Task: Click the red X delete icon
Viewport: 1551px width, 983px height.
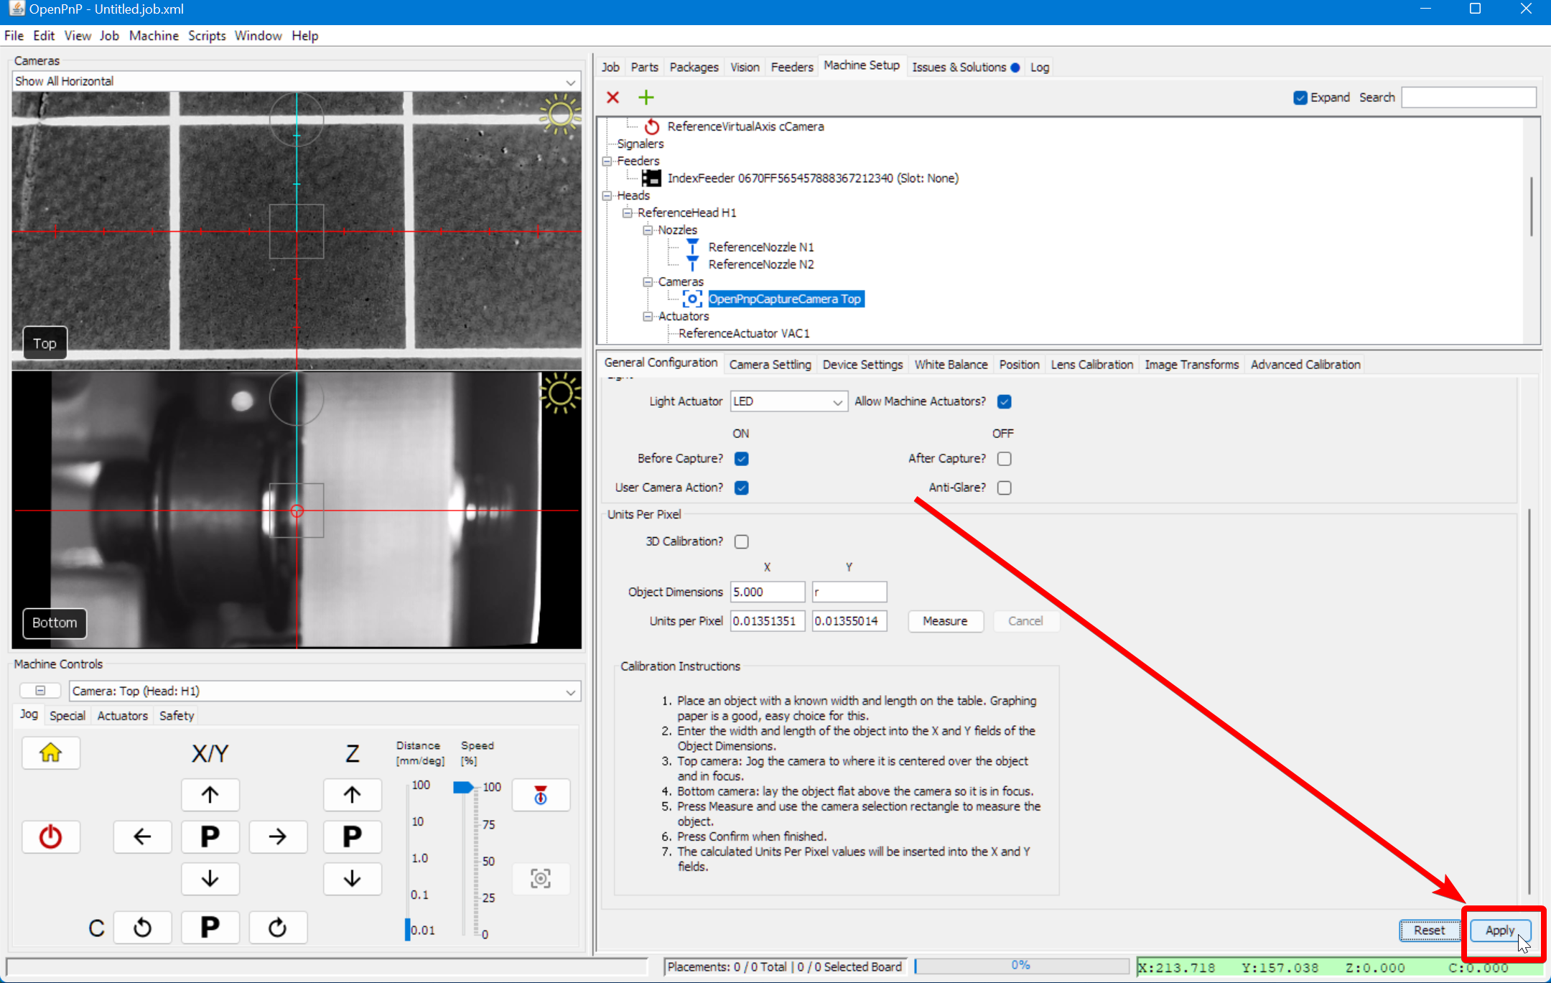Action: tap(613, 98)
